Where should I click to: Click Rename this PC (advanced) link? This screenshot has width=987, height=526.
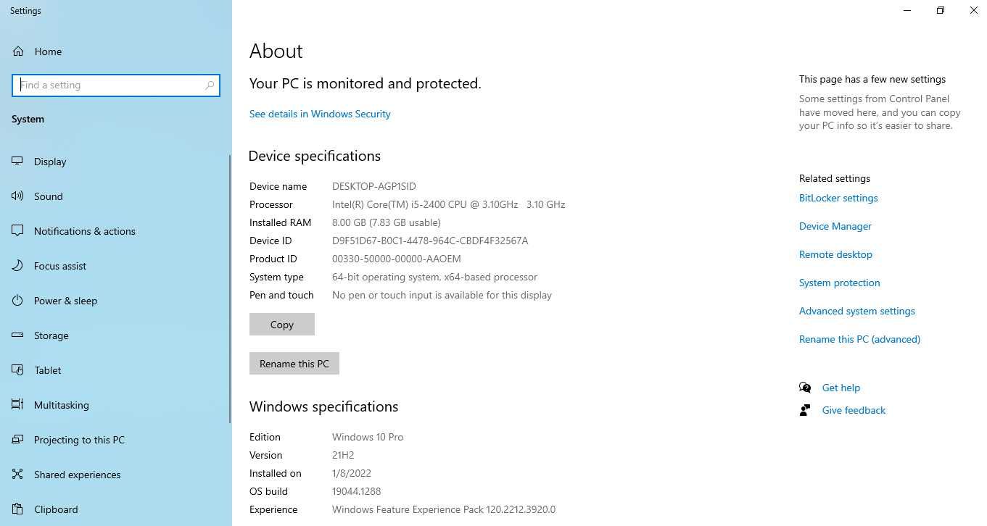point(859,339)
